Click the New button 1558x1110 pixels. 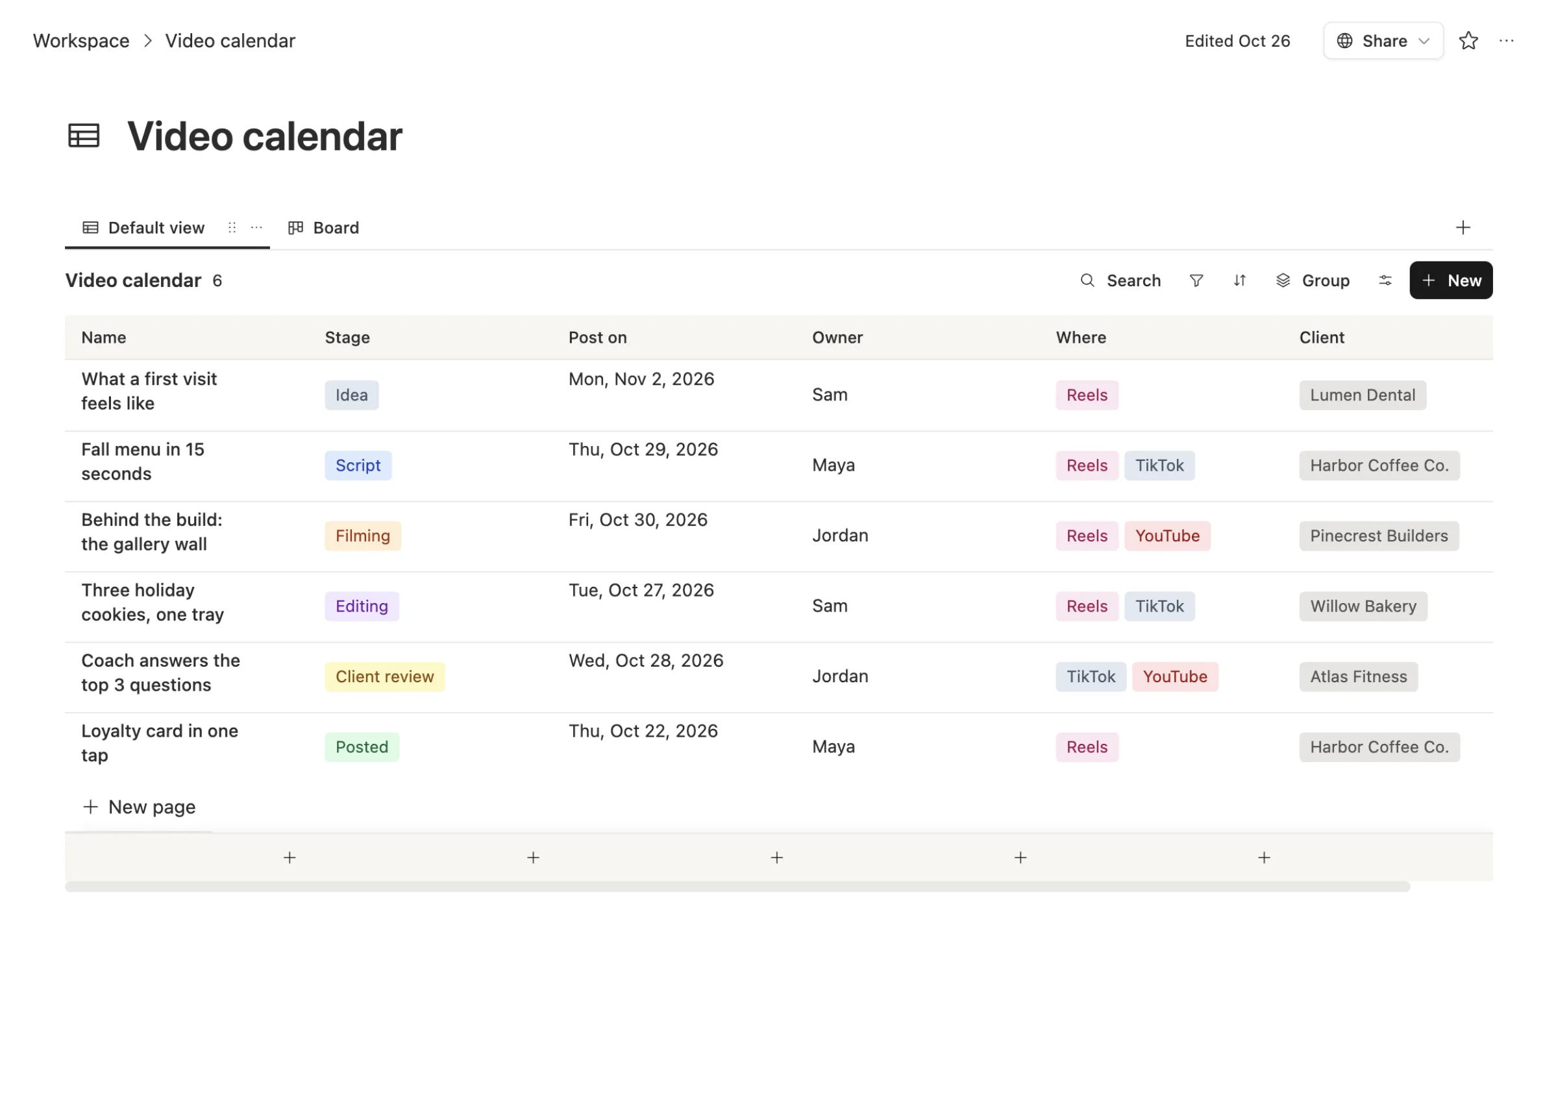[1451, 280]
